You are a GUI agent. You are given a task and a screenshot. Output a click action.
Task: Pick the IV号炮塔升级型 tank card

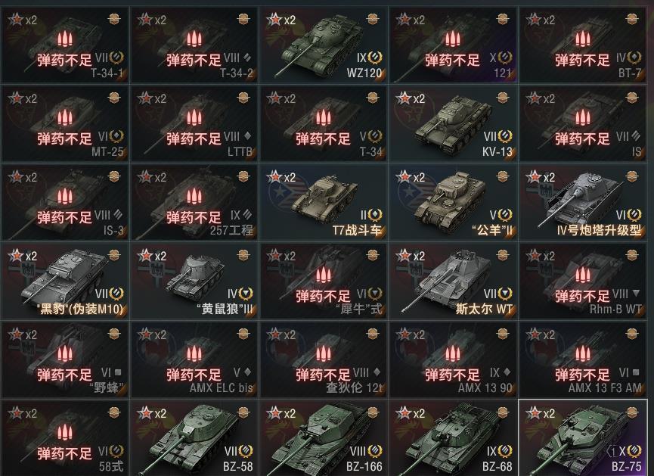[583, 202]
